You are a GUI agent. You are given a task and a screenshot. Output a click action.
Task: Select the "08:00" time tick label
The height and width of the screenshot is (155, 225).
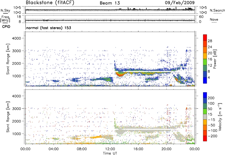point(82,149)
